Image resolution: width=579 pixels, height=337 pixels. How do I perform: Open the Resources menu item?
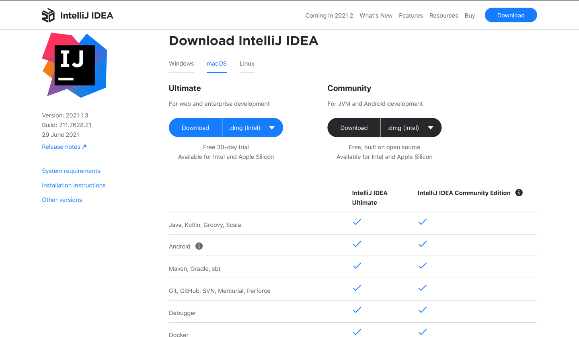coord(443,15)
